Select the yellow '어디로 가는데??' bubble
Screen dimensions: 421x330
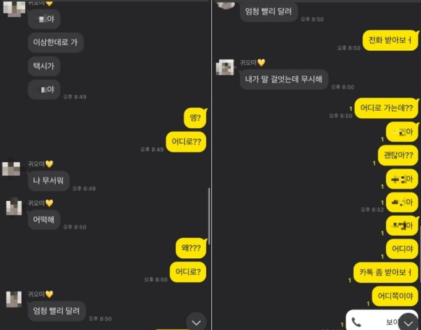coord(386,108)
